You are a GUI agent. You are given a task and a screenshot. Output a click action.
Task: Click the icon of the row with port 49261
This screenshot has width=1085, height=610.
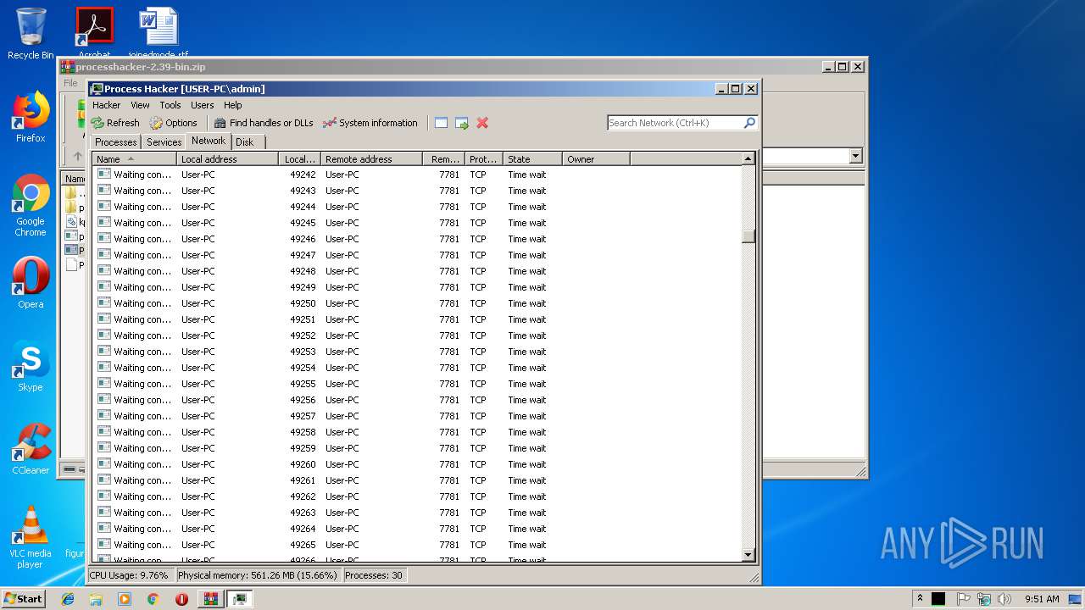pos(104,480)
